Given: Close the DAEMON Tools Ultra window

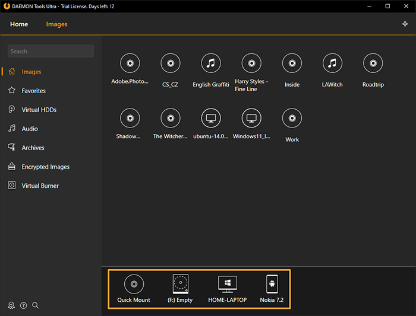Looking at the screenshot, I should click(406, 6).
